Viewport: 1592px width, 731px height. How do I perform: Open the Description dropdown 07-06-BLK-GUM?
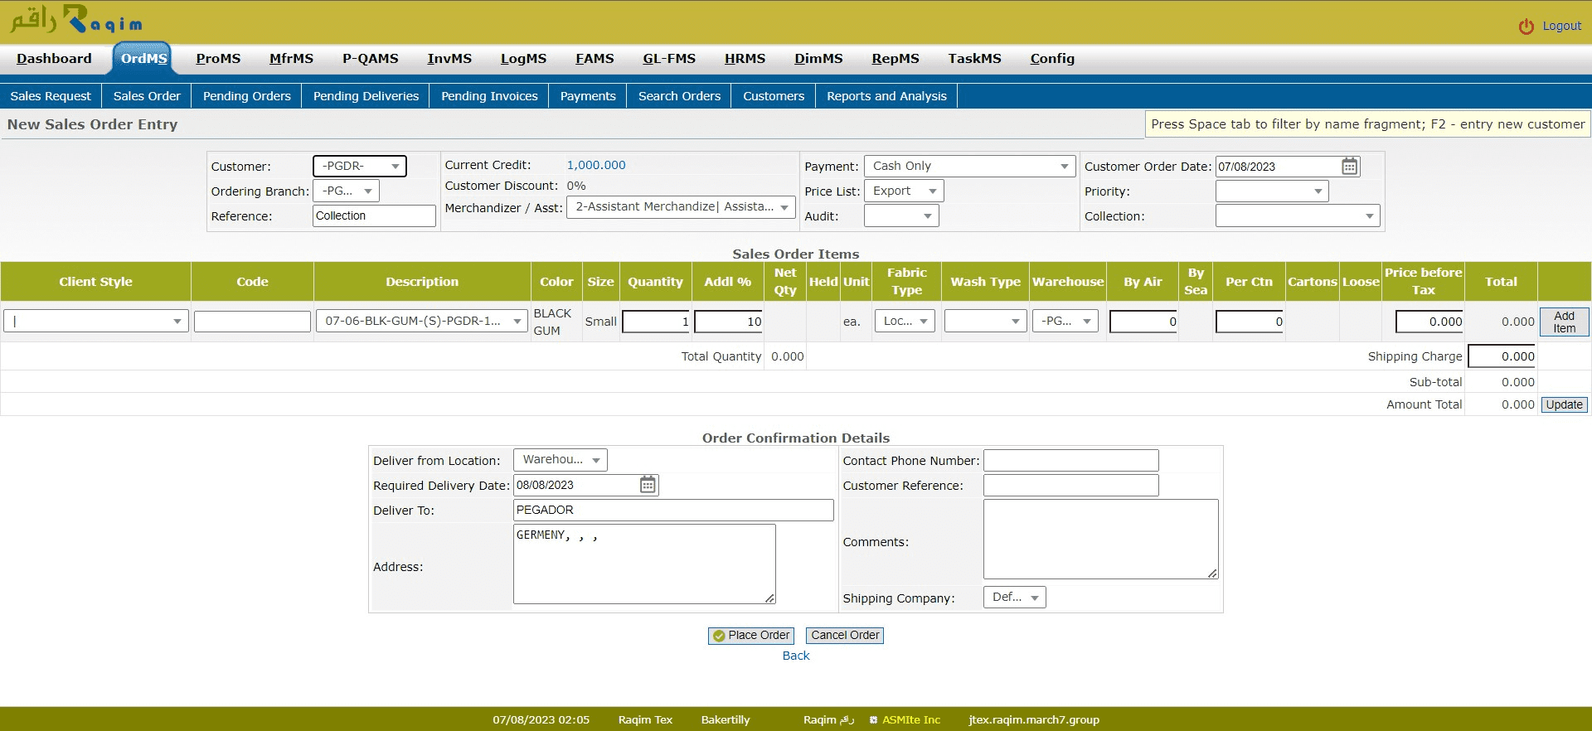click(x=421, y=322)
